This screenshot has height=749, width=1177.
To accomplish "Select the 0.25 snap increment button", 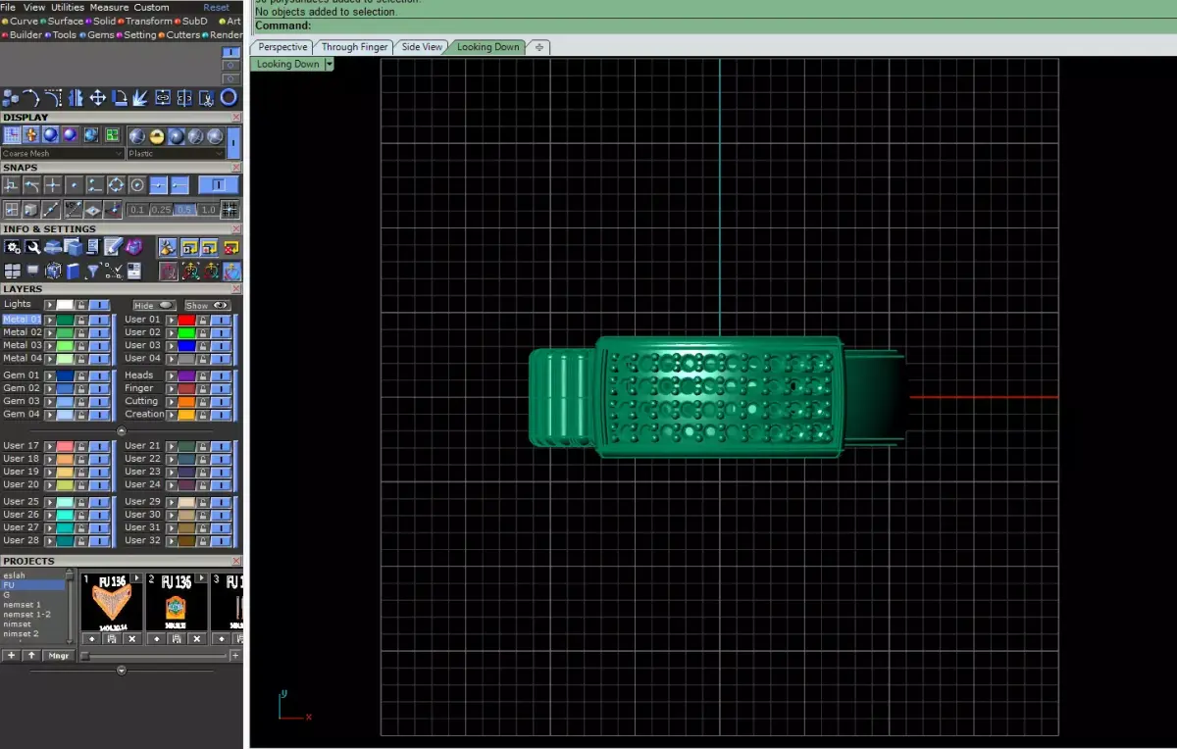I will click(161, 210).
